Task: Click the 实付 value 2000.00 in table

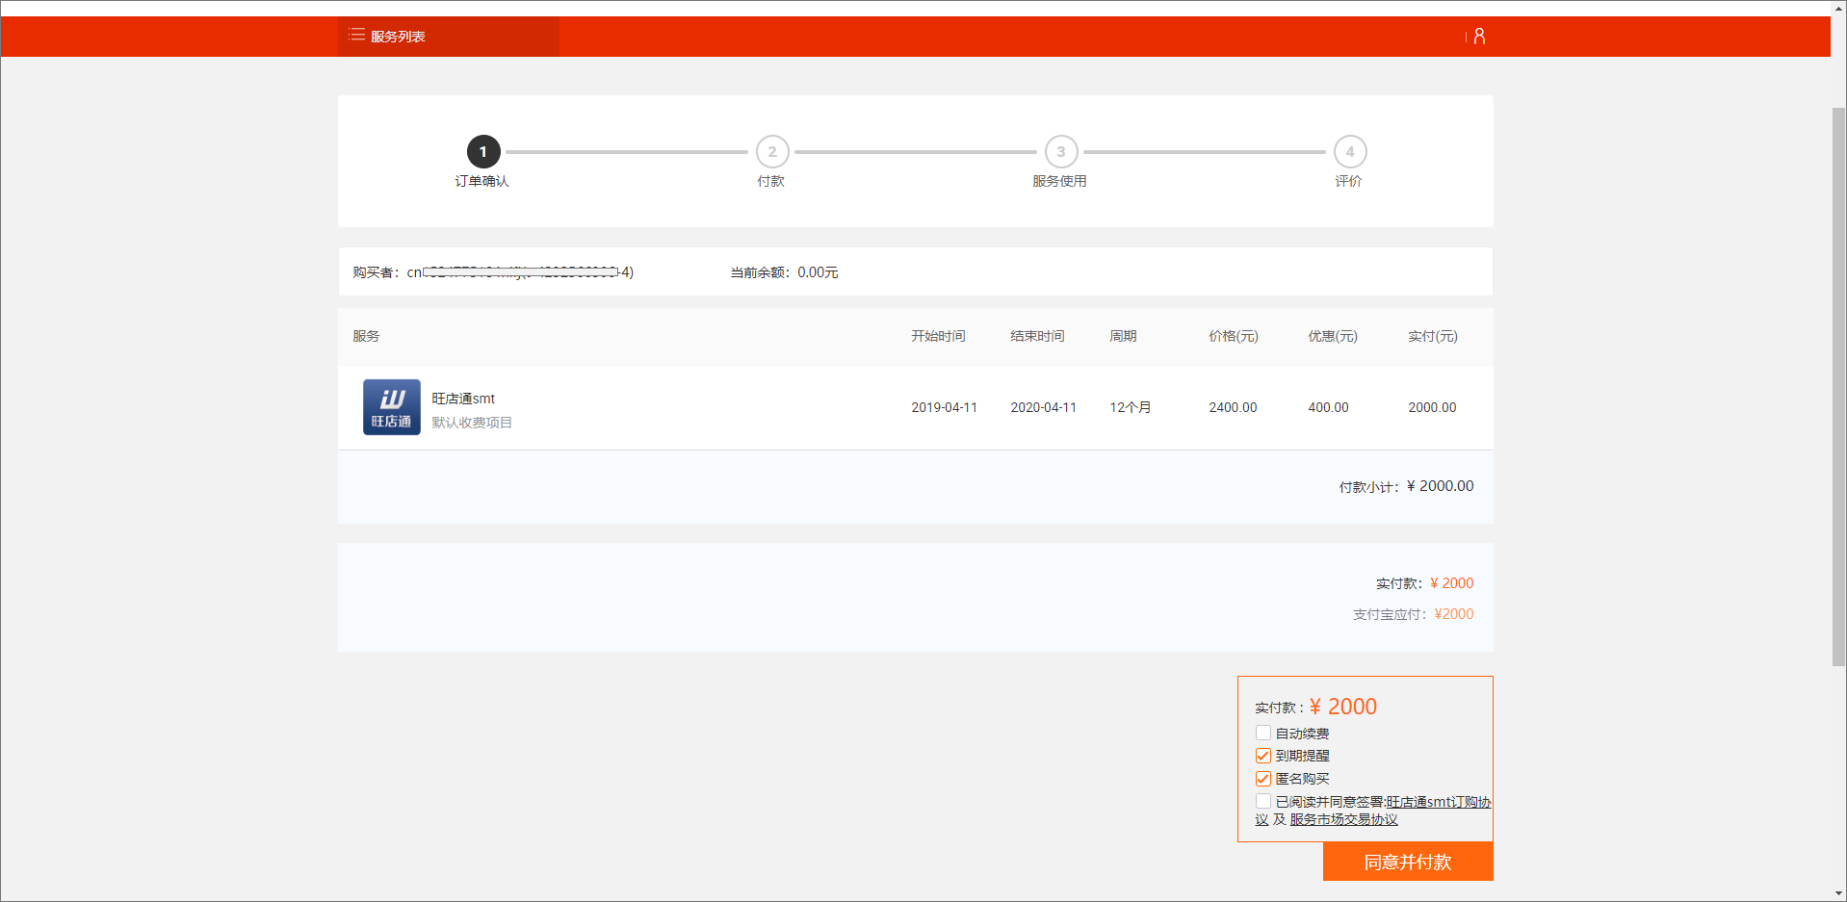Action: [1433, 407]
